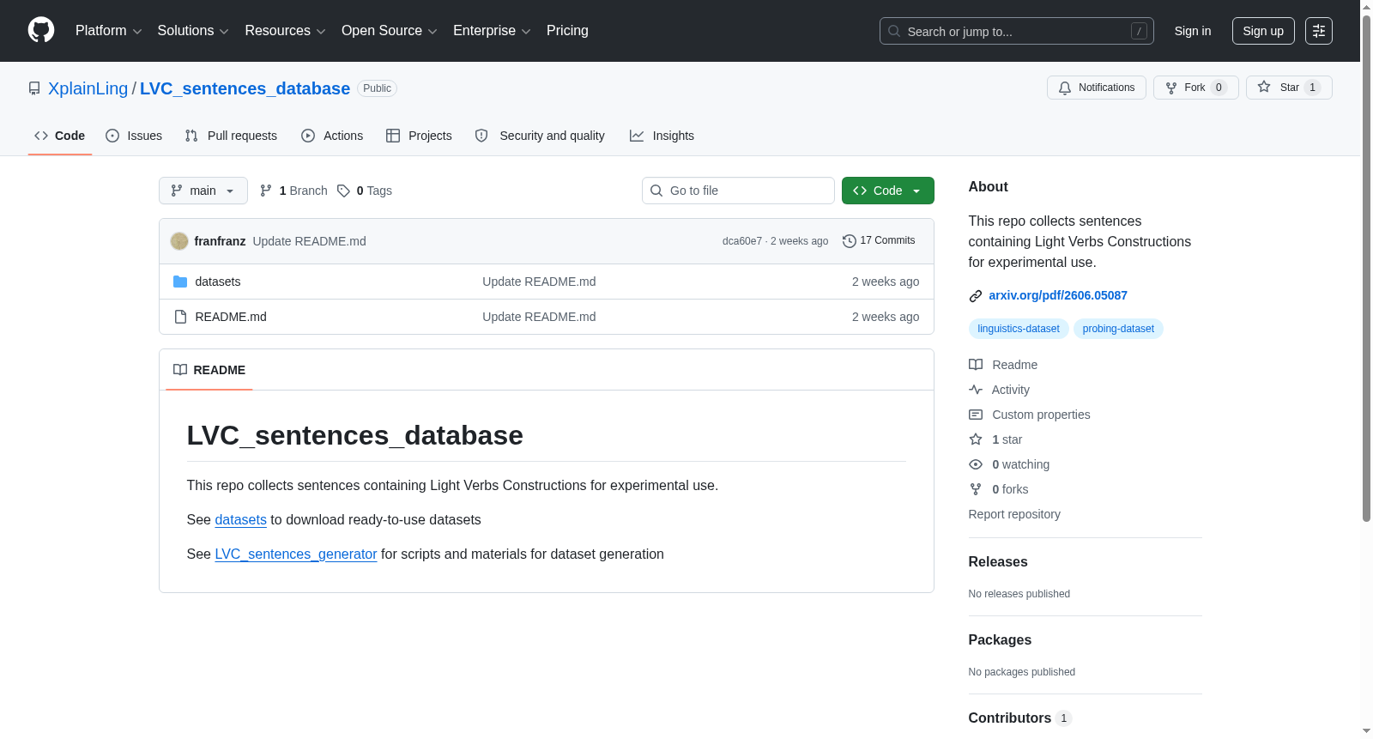Open the Resources dropdown
Viewport: 1373px width, 739px height.
click(x=285, y=31)
